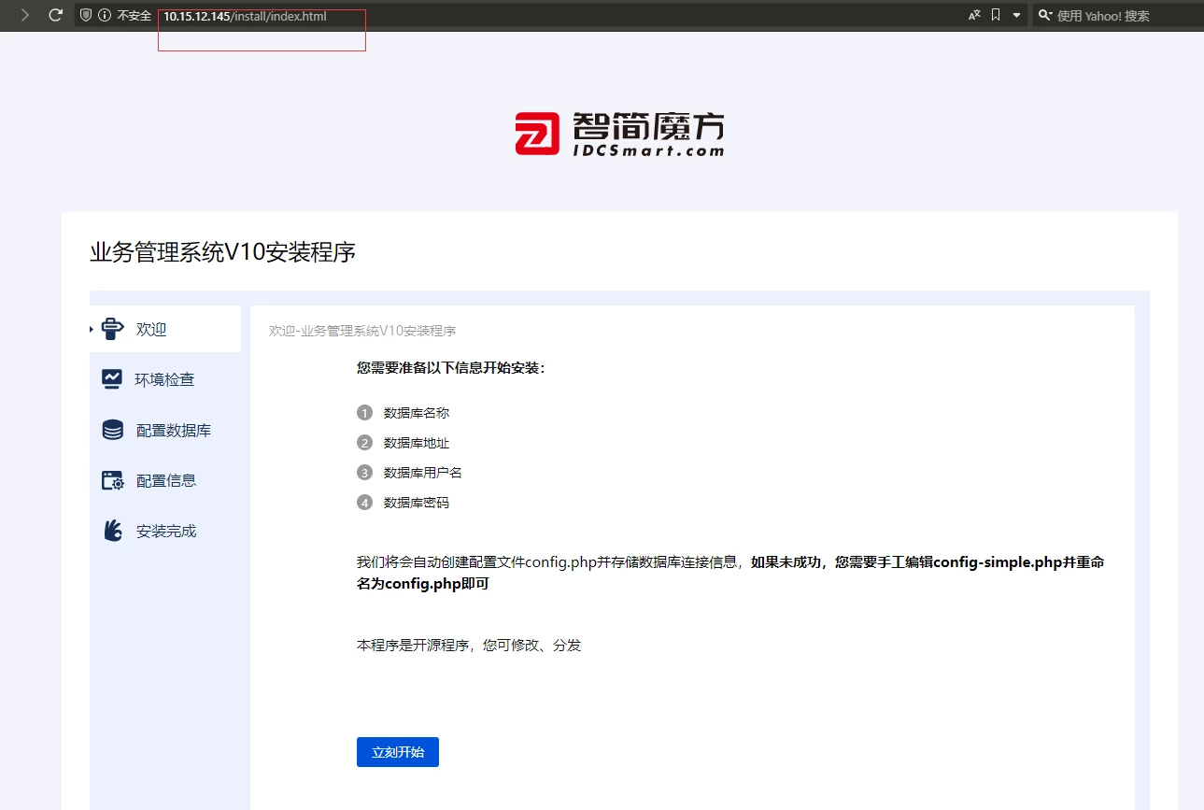Open the 环境检查 step

tap(164, 379)
